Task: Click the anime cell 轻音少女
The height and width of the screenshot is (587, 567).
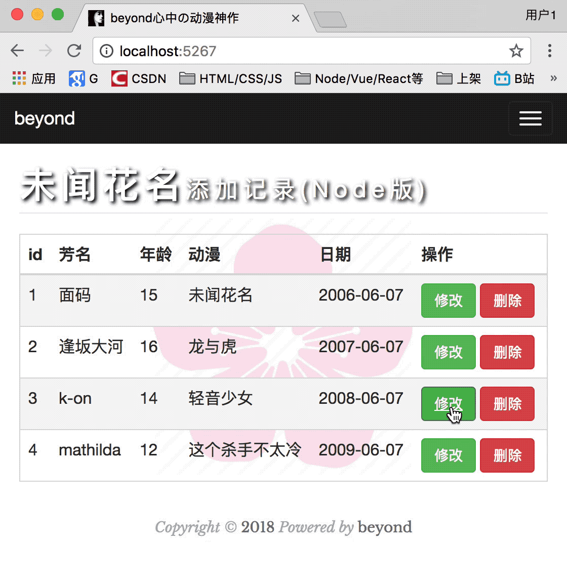Action: coord(221,398)
